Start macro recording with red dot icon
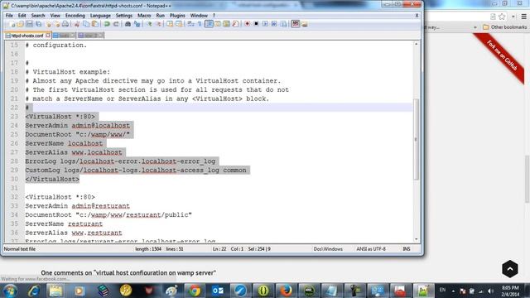The width and height of the screenshot is (530, 298). pyautogui.click(x=247, y=24)
